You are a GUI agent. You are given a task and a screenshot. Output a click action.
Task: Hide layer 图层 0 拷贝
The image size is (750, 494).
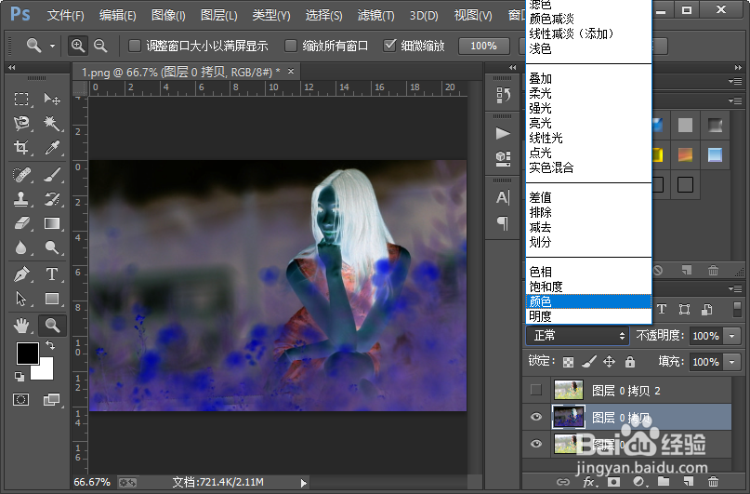(536, 417)
